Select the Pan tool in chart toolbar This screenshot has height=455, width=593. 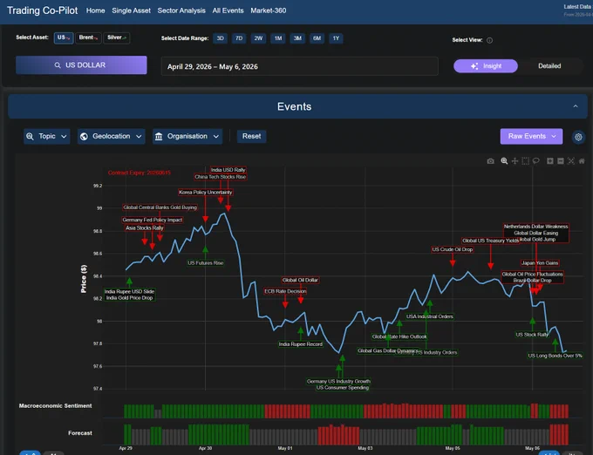point(515,161)
